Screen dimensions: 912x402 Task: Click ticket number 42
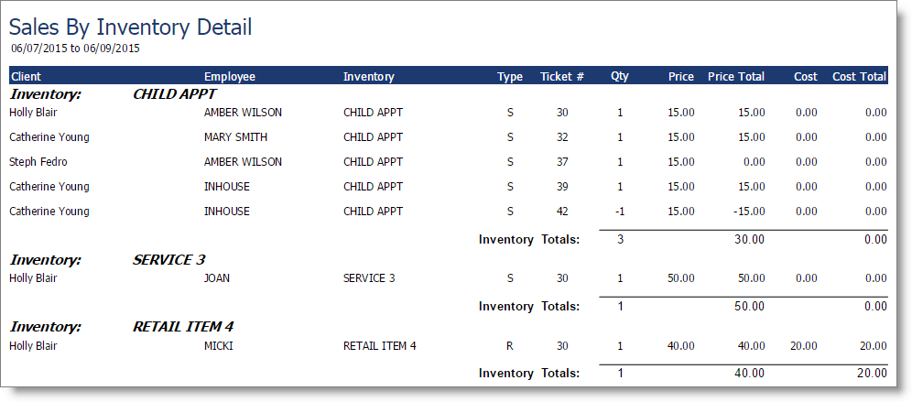pyautogui.click(x=562, y=212)
